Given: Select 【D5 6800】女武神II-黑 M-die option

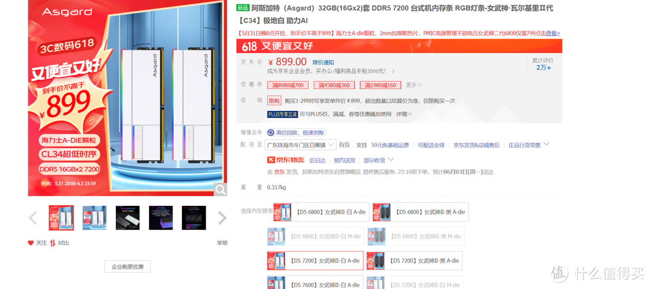Looking at the screenshot, I should [415, 237].
